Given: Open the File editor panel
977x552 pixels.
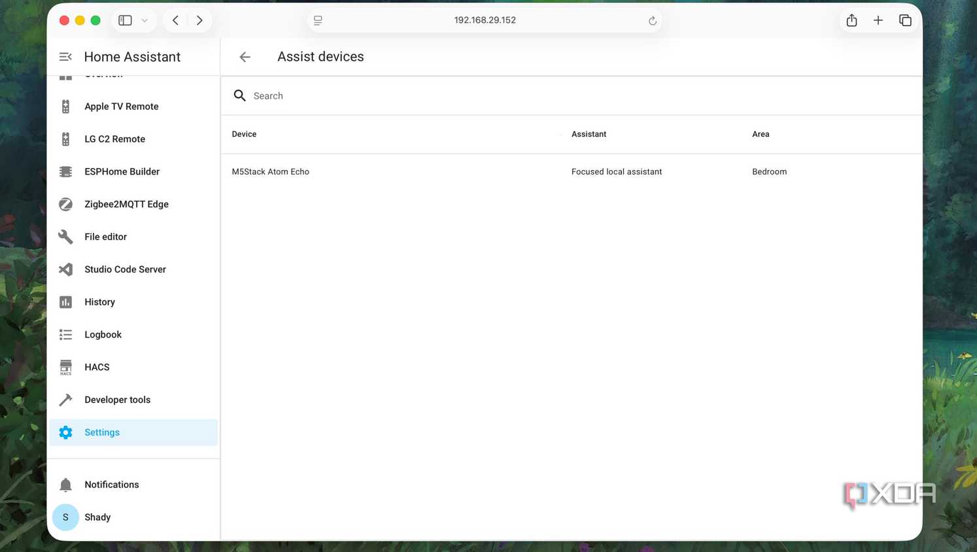Looking at the screenshot, I should point(133,237).
